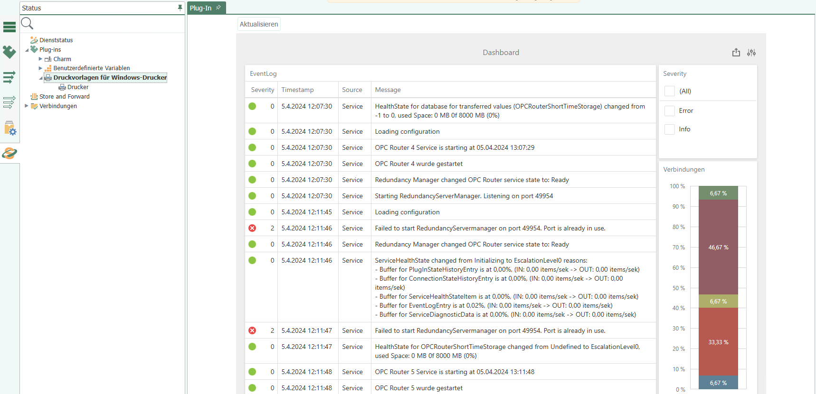
Task: Click green status icon for OPC Router 5 wurde gestartet
Action: tap(252, 388)
